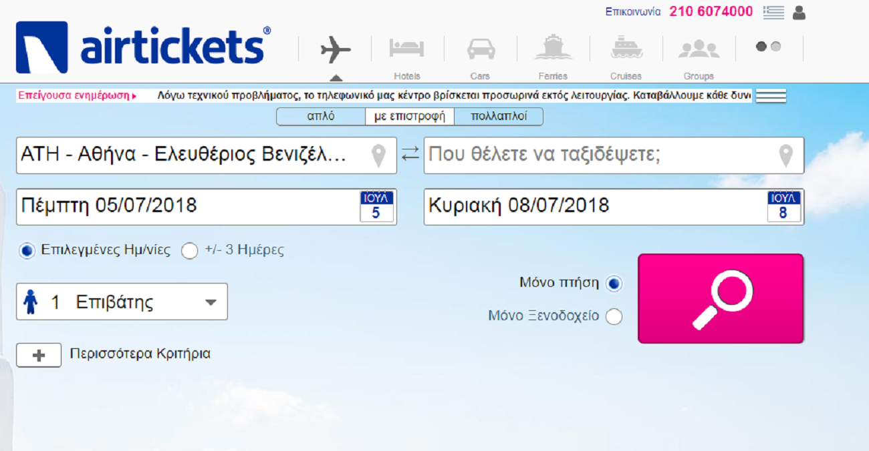The width and height of the screenshot is (869, 451).
Task: Click the Περισσότερα Κριτήρια text
Action: click(x=140, y=354)
